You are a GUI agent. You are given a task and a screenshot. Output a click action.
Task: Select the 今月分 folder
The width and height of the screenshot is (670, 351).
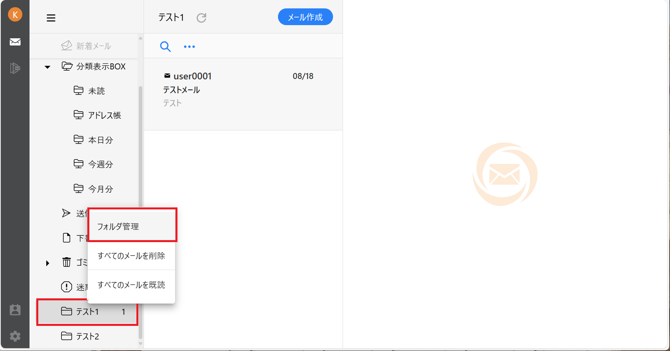coord(93,189)
